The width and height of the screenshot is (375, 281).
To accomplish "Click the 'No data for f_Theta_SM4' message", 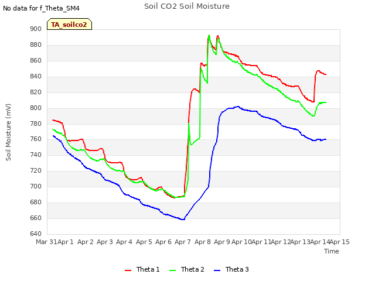I will coord(41,8).
